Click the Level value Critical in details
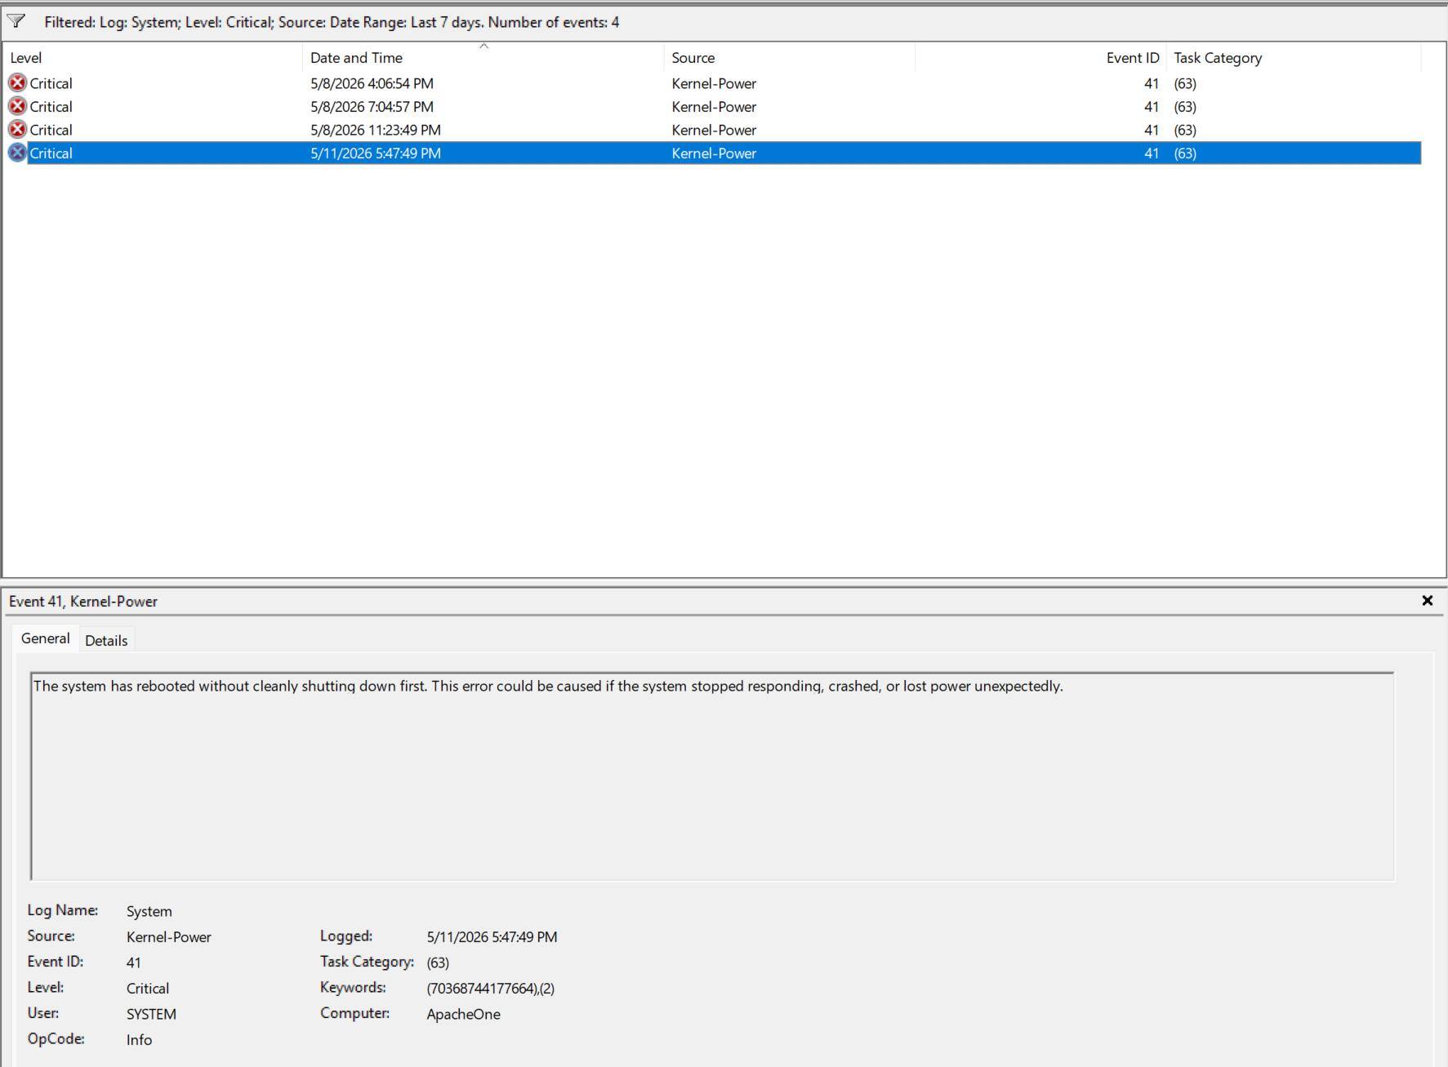 pos(147,989)
